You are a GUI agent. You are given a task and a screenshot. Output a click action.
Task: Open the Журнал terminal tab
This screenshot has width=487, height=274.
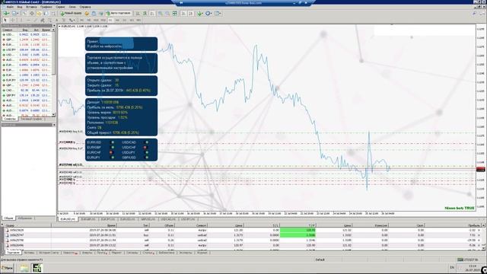coord(202,253)
